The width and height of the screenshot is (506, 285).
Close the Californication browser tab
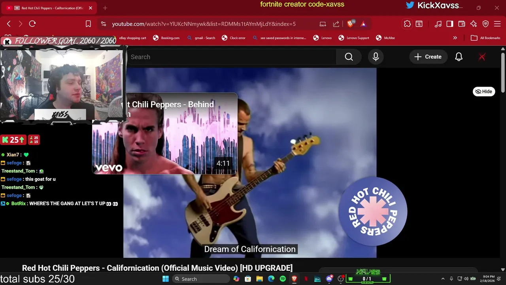[91, 8]
